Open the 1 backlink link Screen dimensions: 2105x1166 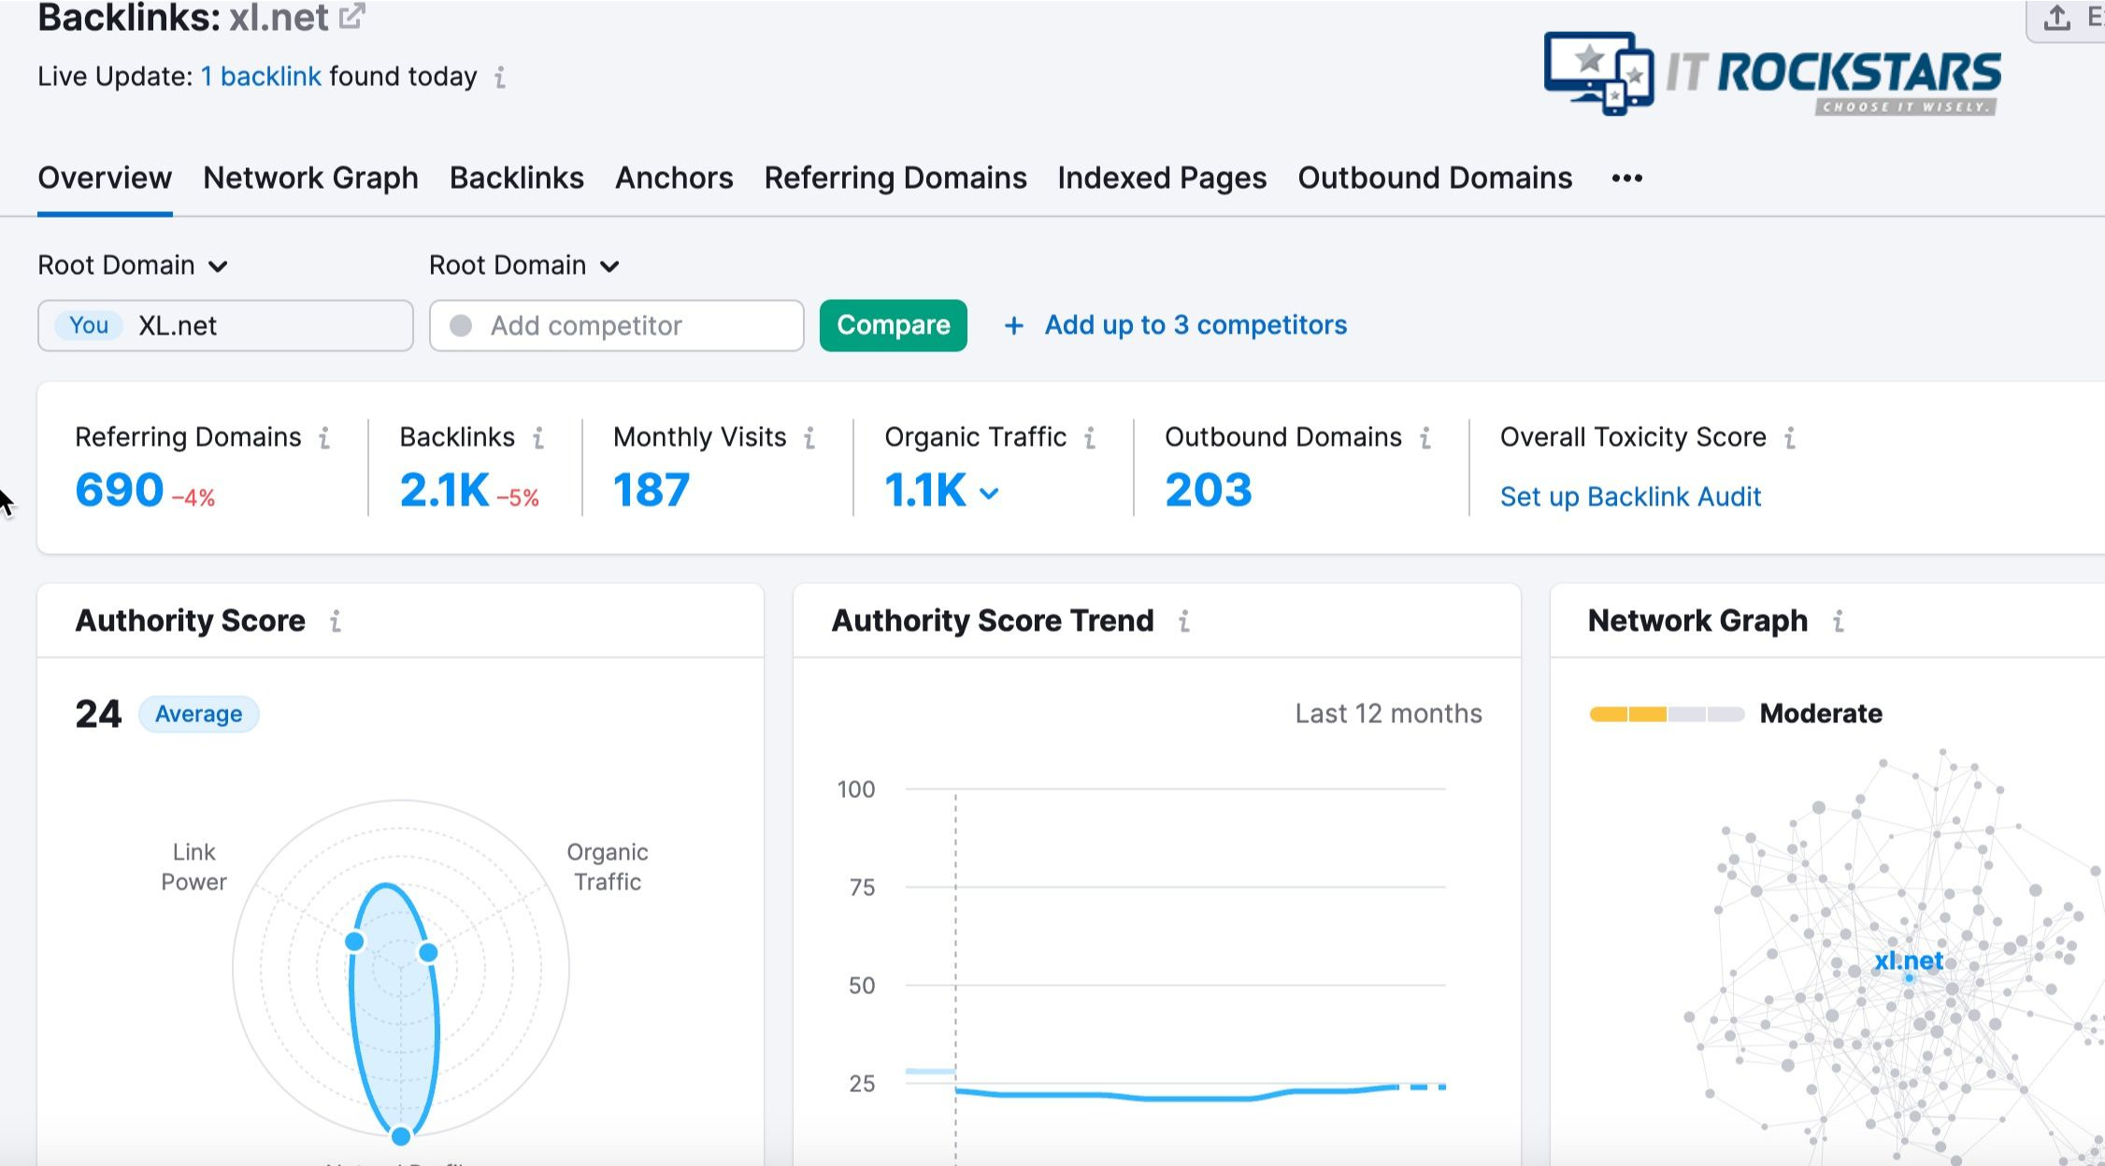click(261, 77)
